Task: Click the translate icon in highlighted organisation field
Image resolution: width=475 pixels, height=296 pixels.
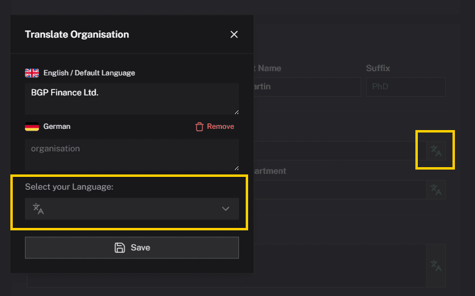Action: pyautogui.click(x=436, y=151)
